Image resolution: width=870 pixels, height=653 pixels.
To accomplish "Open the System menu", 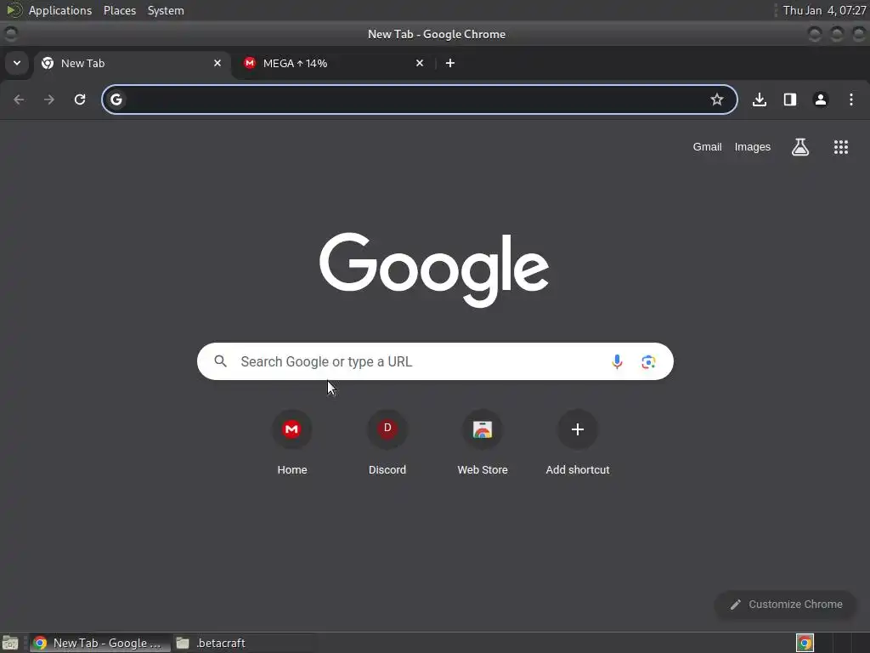I will coord(166,10).
